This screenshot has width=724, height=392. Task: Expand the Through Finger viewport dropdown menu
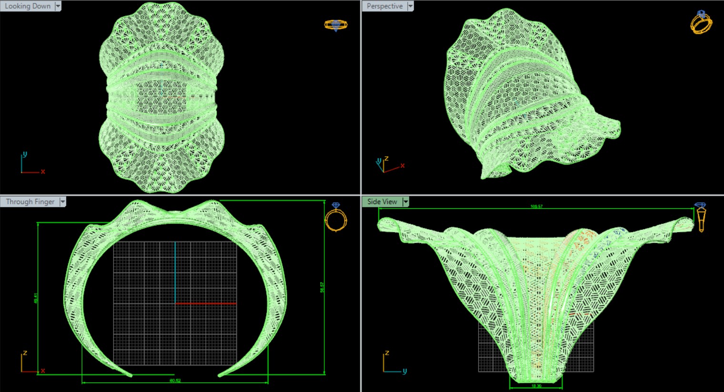tap(62, 202)
